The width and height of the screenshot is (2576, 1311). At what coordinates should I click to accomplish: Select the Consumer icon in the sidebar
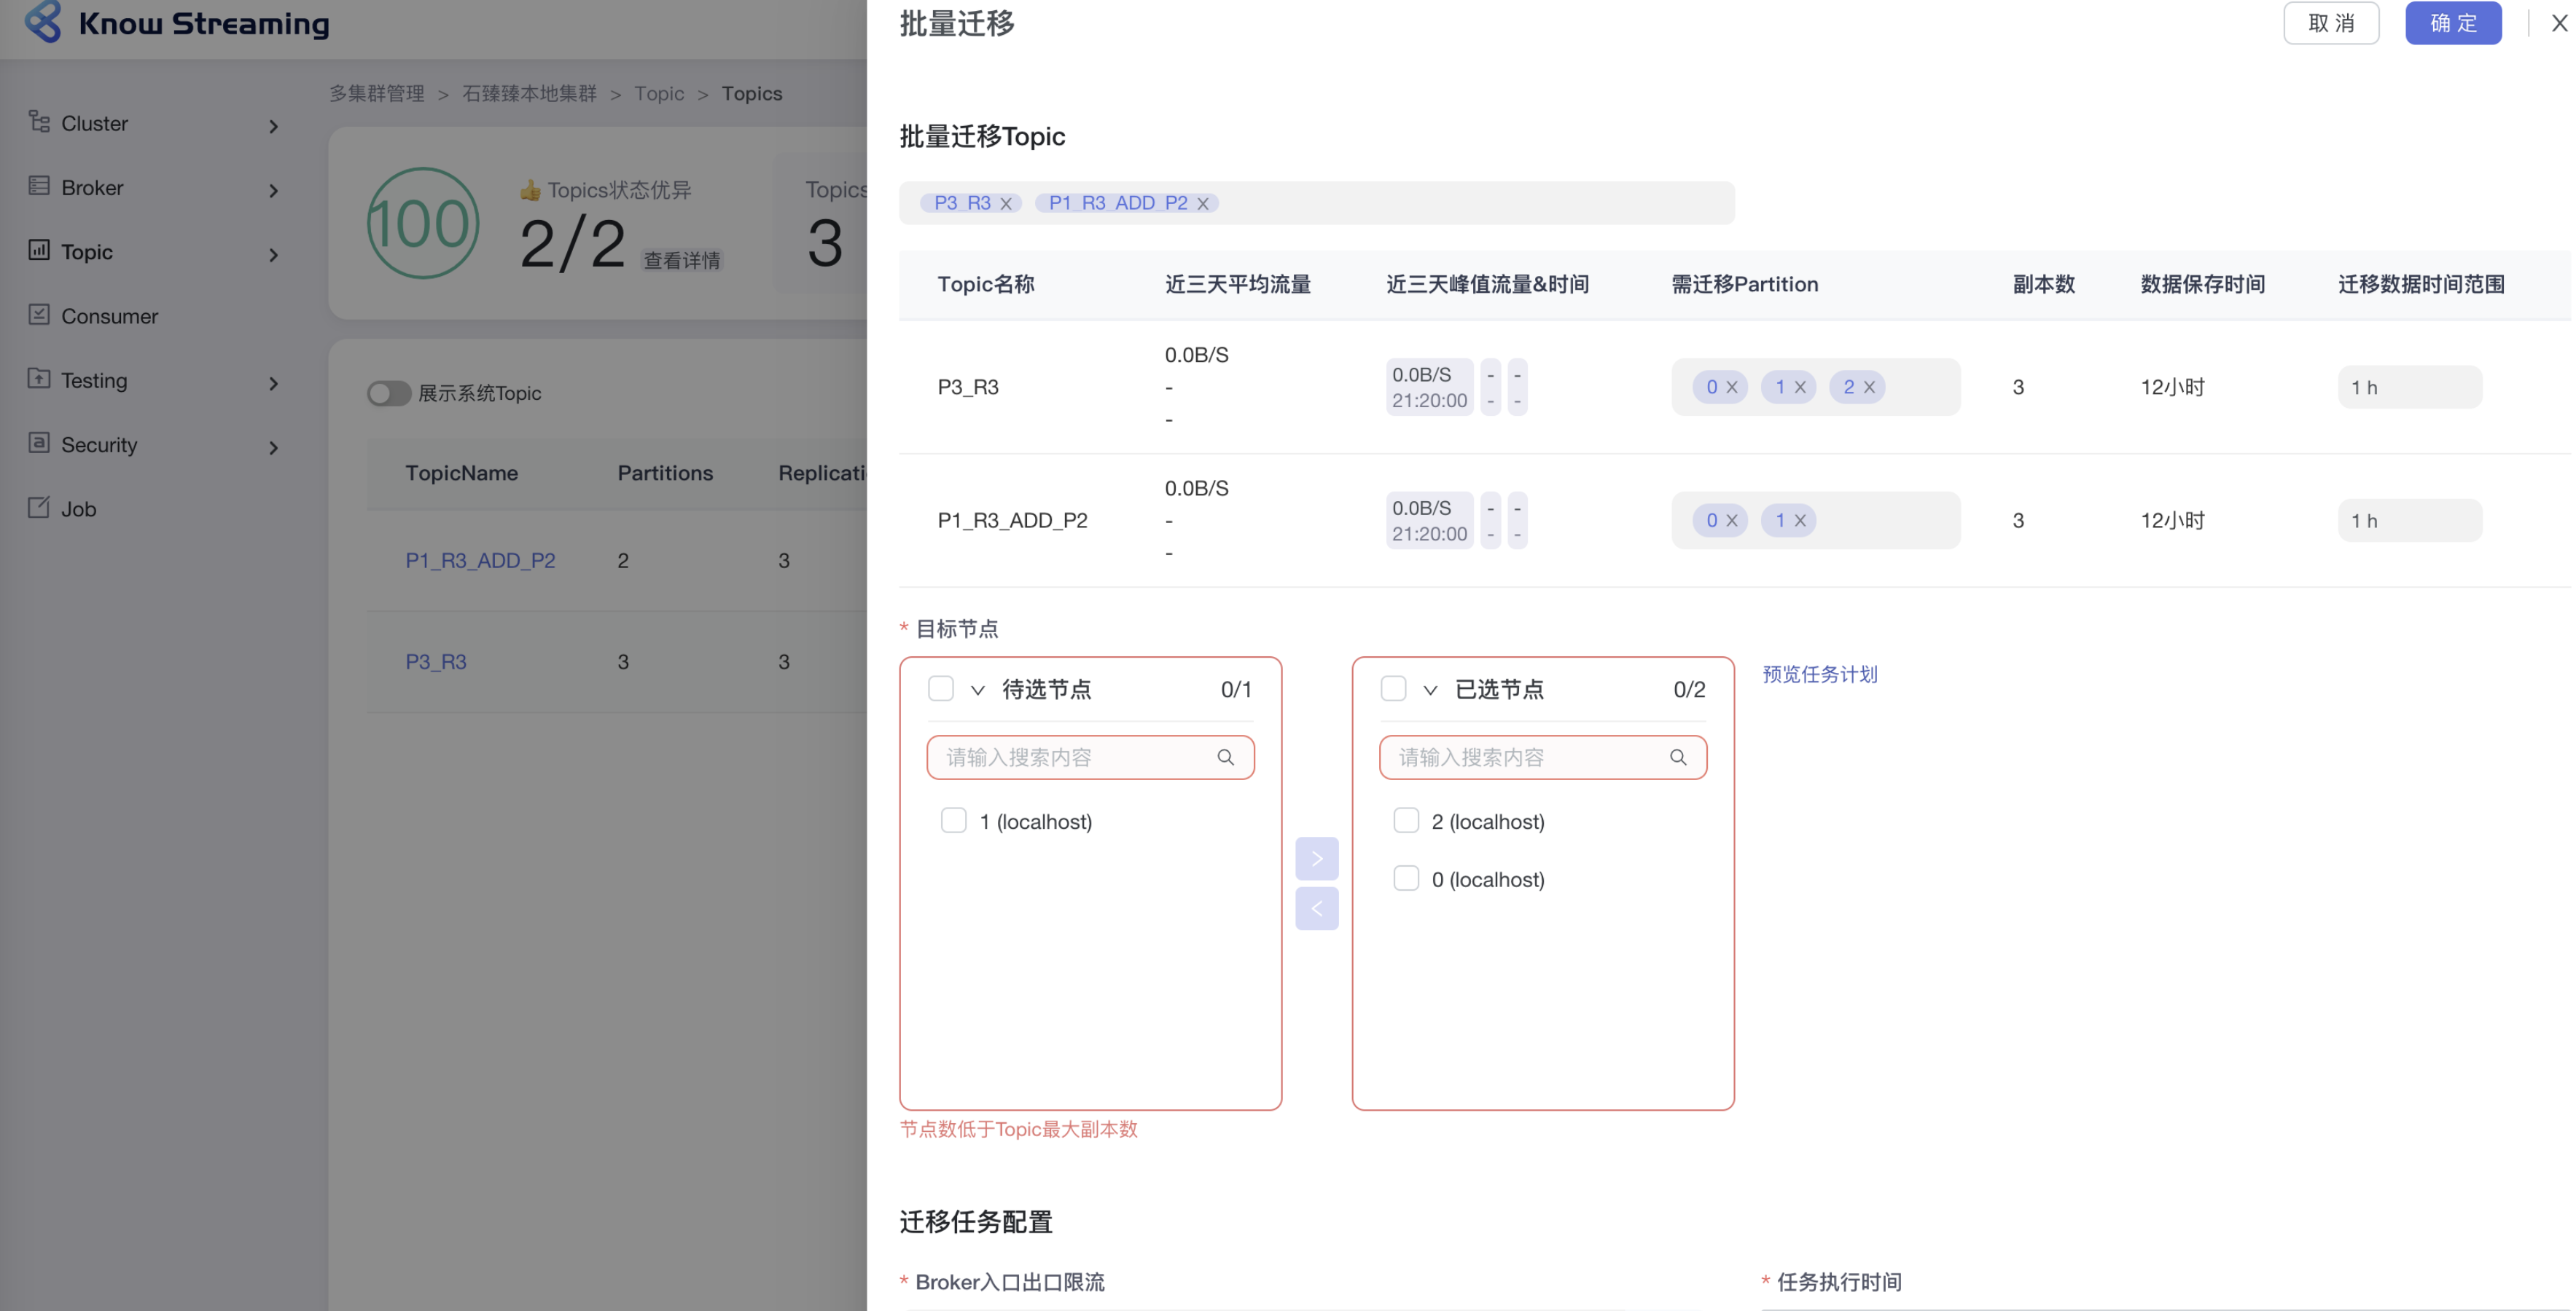click(x=39, y=315)
